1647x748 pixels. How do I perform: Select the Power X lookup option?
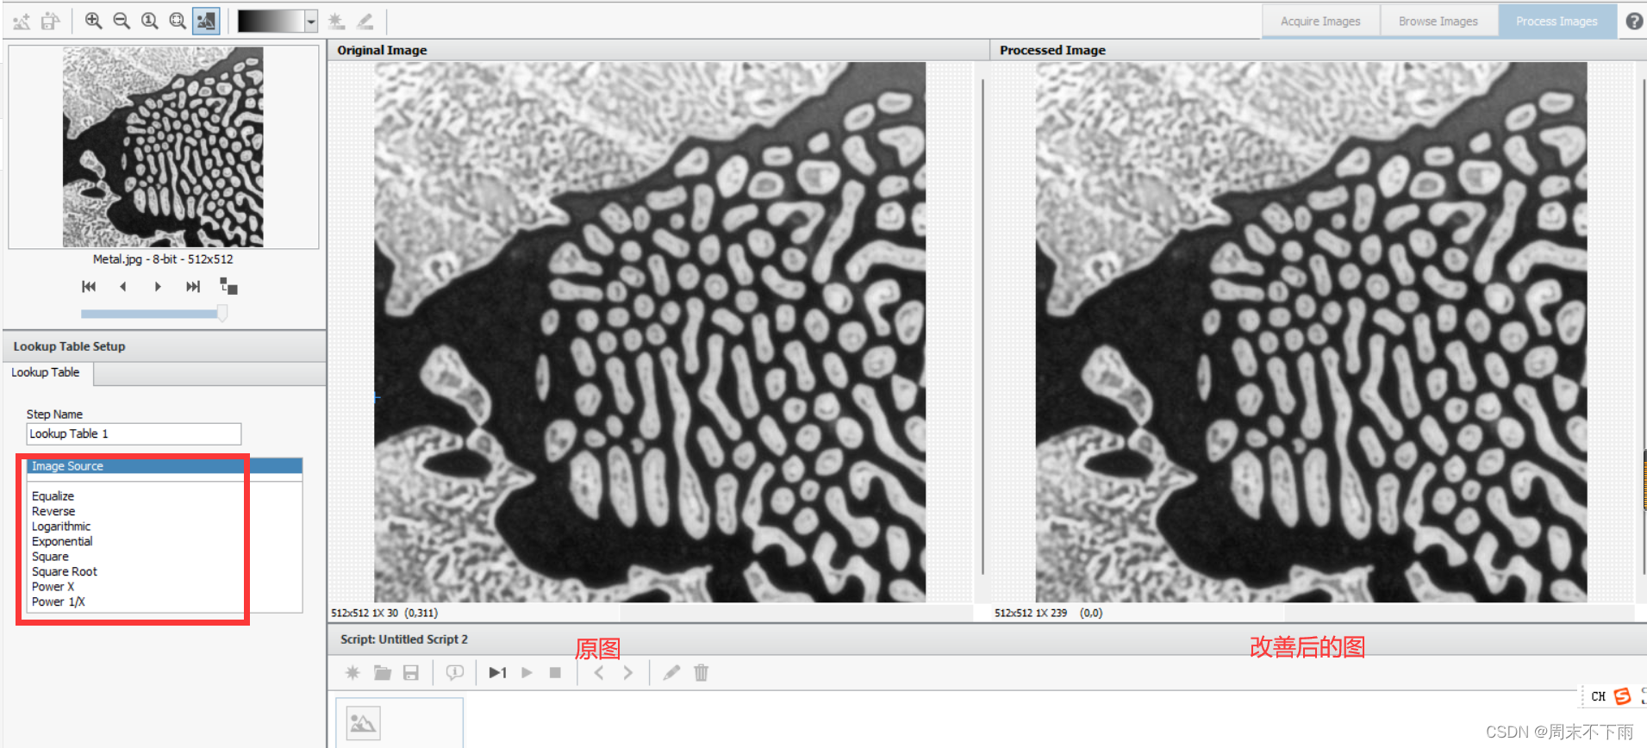(x=53, y=587)
